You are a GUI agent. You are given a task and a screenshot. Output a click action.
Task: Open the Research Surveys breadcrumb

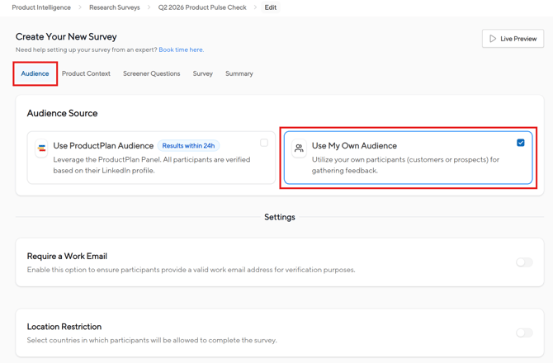click(115, 7)
